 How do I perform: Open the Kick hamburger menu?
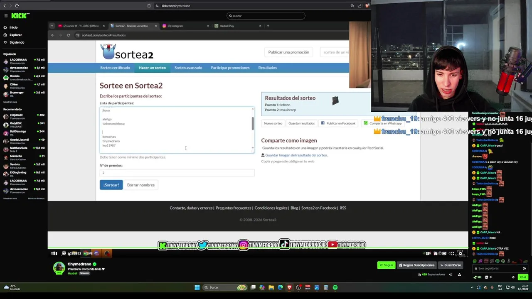[6, 16]
